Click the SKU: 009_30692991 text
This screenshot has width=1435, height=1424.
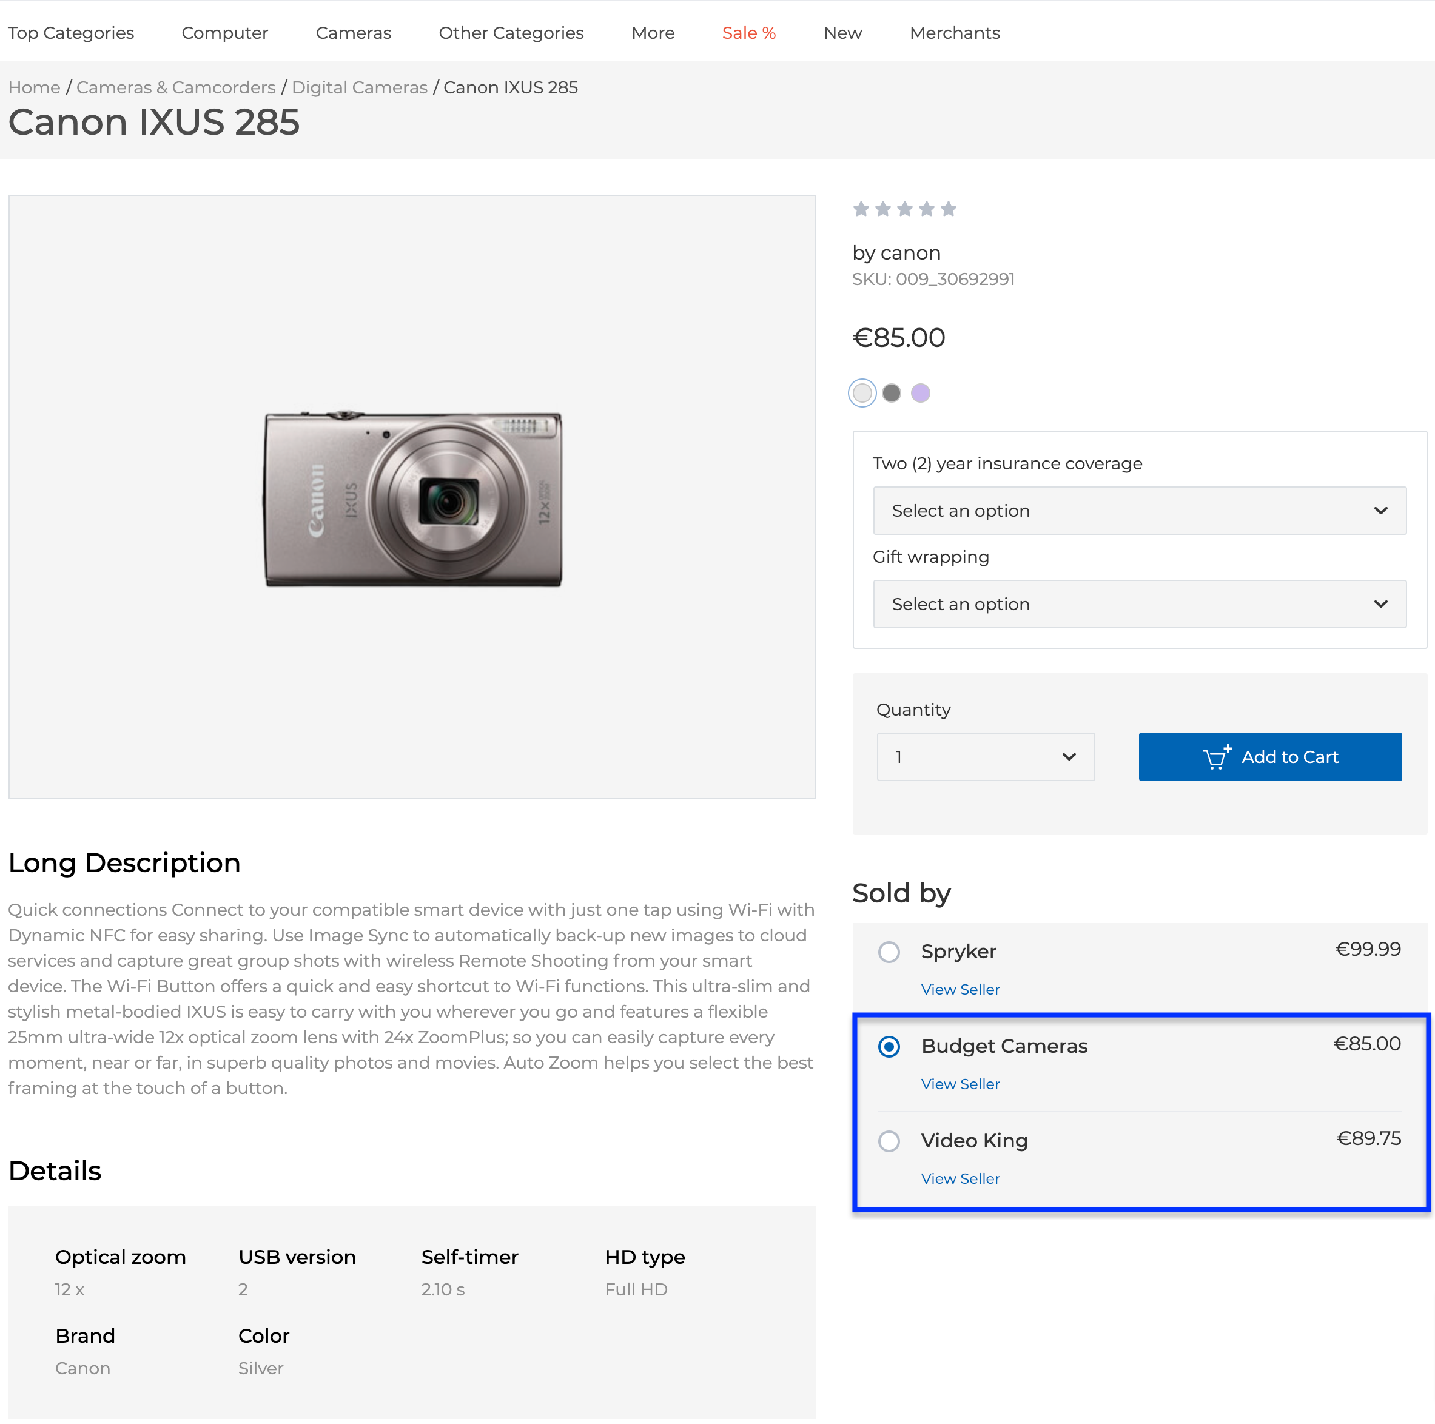pyautogui.click(x=933, y=280)
